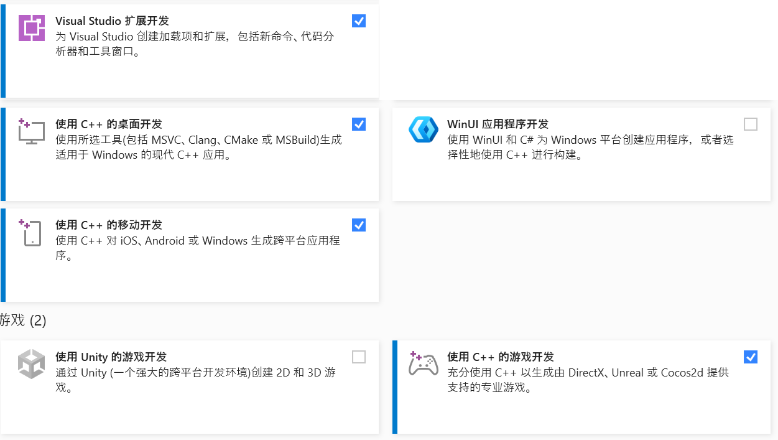
Task: Click the C++ mobile development phone icon
Action: [x=32, y=232]
